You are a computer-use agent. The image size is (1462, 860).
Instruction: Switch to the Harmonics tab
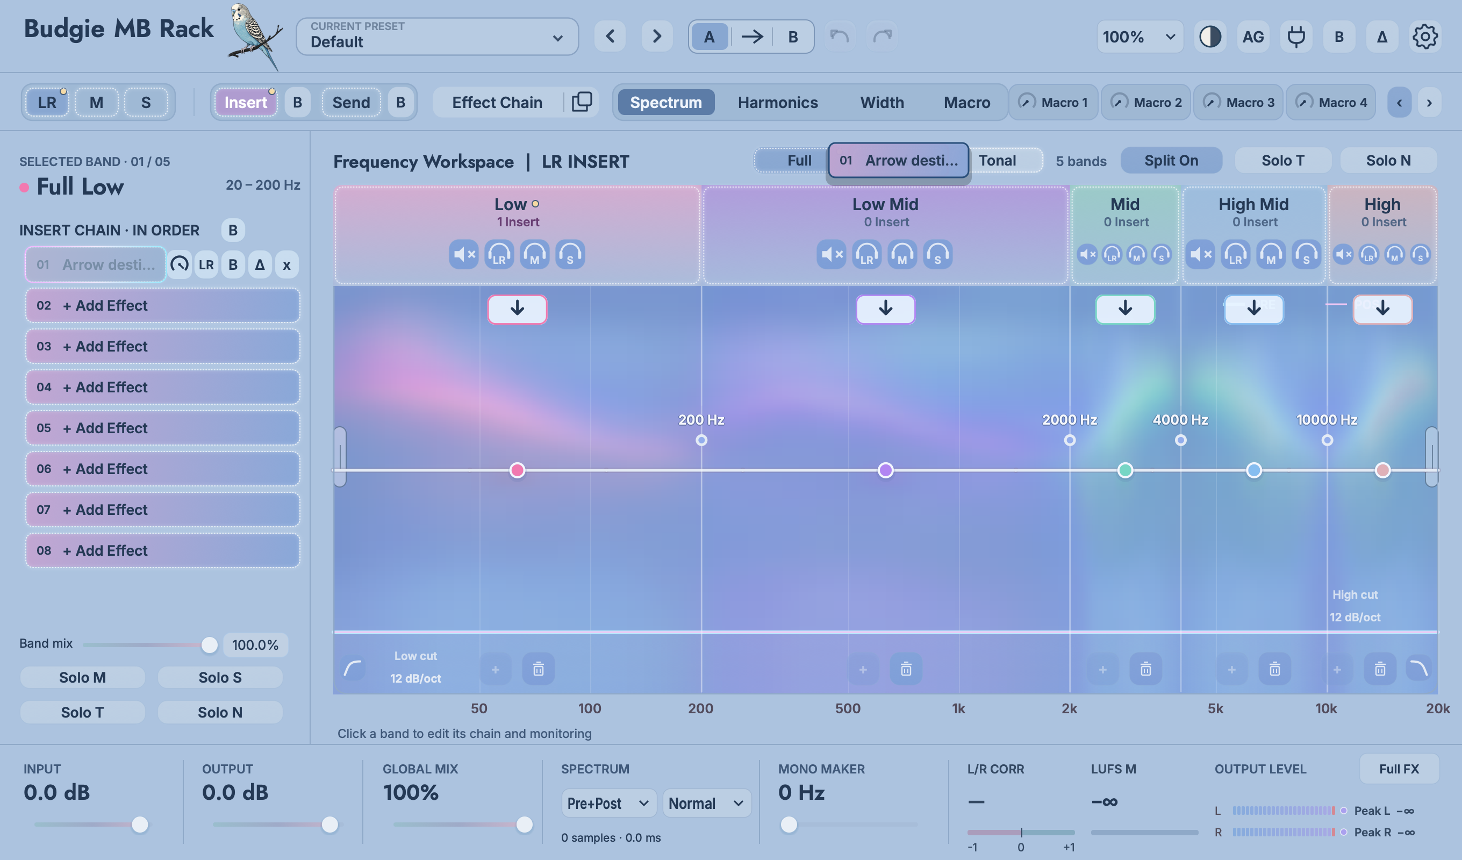(x=777, y=102)
